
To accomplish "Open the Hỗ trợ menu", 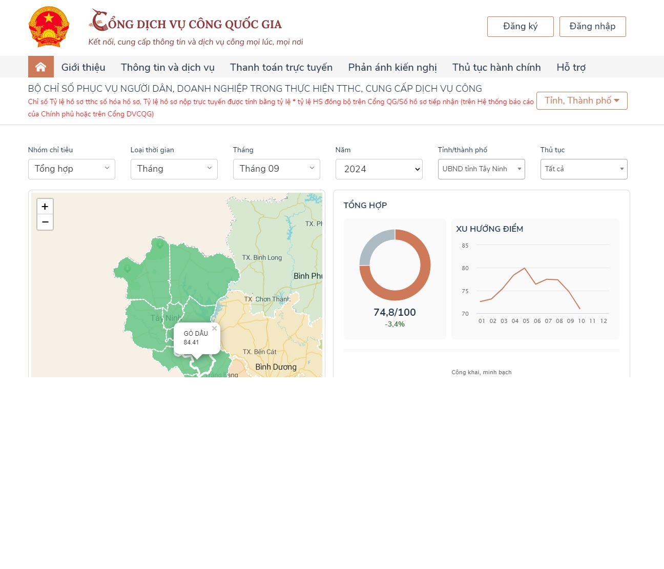I will pos(571,67).
